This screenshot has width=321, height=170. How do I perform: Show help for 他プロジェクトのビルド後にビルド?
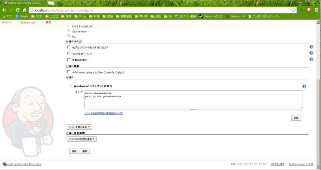[x=311, y=47]
